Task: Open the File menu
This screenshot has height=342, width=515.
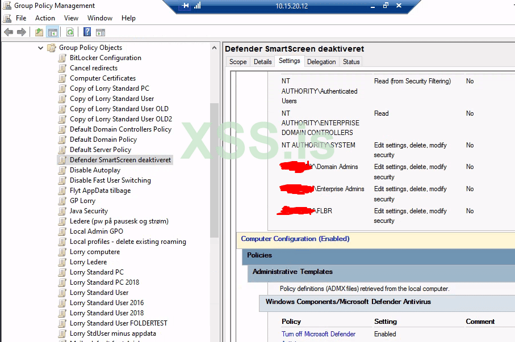Action: [21, 18]
